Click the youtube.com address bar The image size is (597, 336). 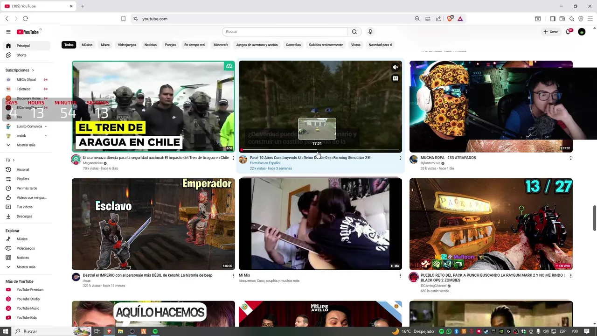275,19
